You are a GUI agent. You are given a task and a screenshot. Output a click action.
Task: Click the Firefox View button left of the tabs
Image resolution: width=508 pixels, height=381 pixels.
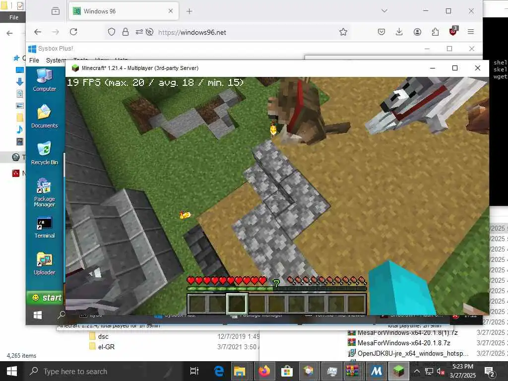(x=56, y=11)
